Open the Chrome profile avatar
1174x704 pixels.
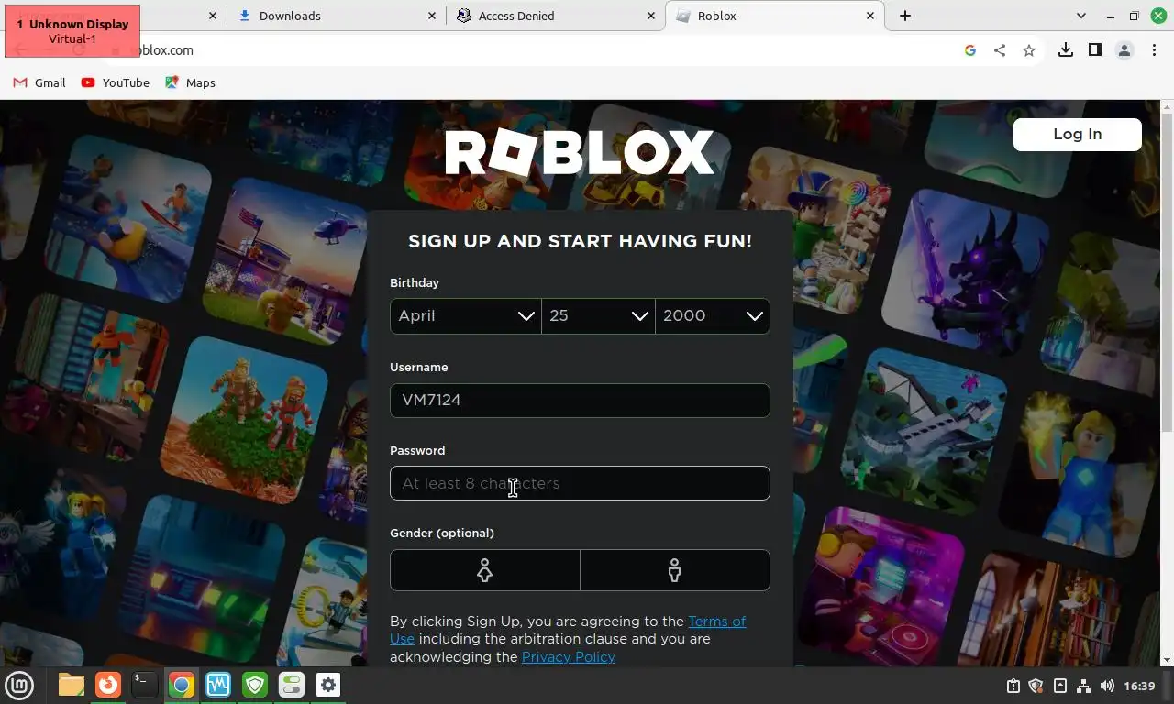click(x=1124, y=50)
